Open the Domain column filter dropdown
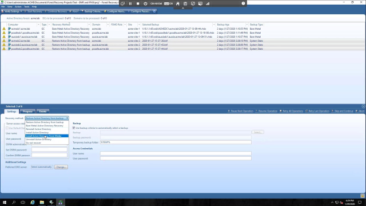The height and width of the screenshot is (206, 366). tap(108, 25)
